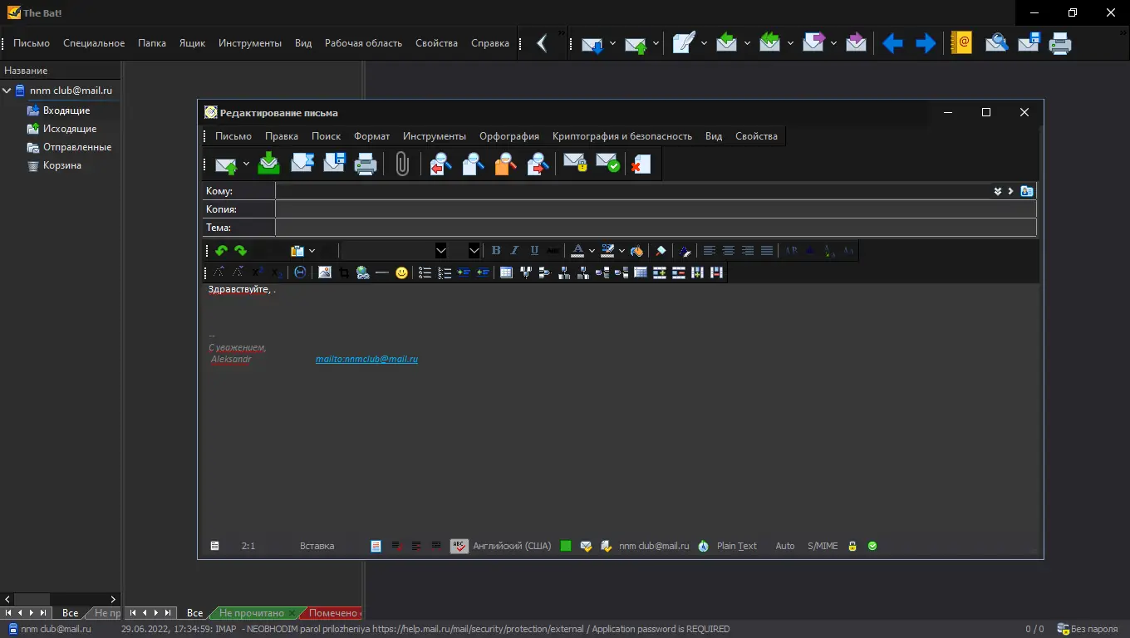Click the S/MIME button in status bar
The height and width of the screenshot is (638, 1130).
(x=823, y=546)
